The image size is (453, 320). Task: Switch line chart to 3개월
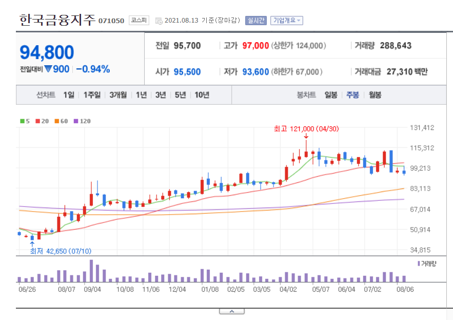[x=118, y=95]
